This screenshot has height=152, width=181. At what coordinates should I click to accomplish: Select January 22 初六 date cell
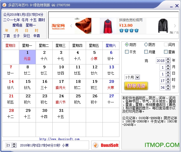pos(27,100)
